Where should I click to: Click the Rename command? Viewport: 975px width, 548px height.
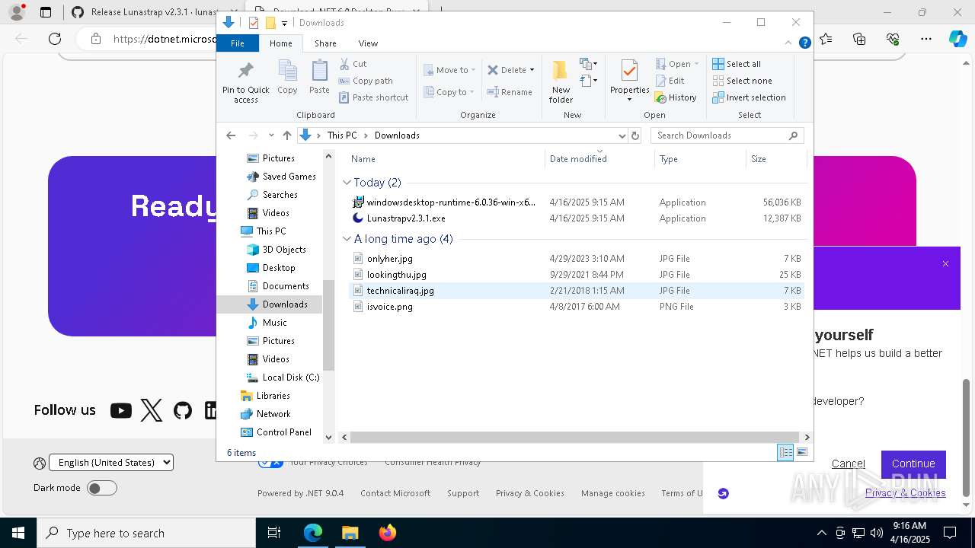coord(510,92)
